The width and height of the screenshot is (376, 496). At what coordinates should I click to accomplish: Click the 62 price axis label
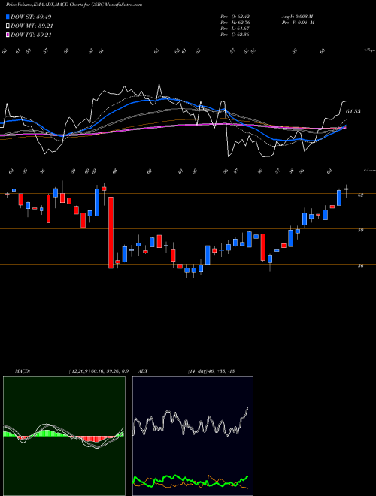(x=360, y=195)
